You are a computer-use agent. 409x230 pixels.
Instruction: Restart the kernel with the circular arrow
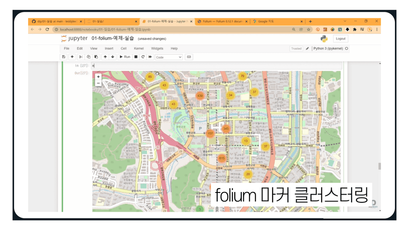143,57
